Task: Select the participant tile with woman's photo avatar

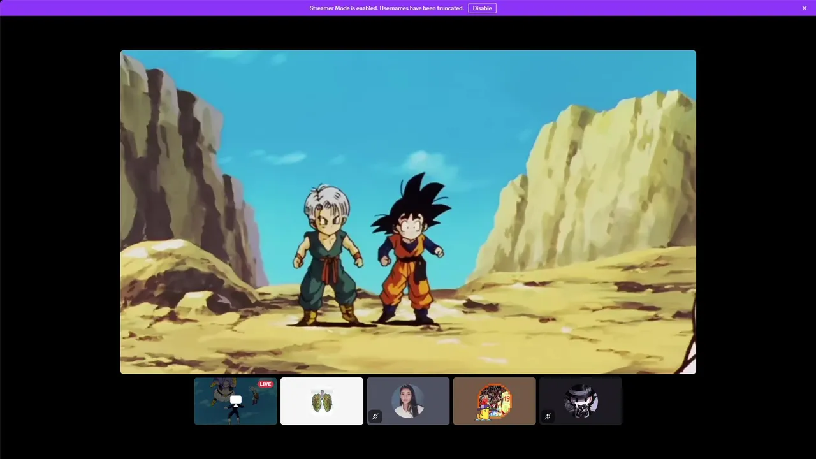Action: pyautogui.click(x=408, y=401)
